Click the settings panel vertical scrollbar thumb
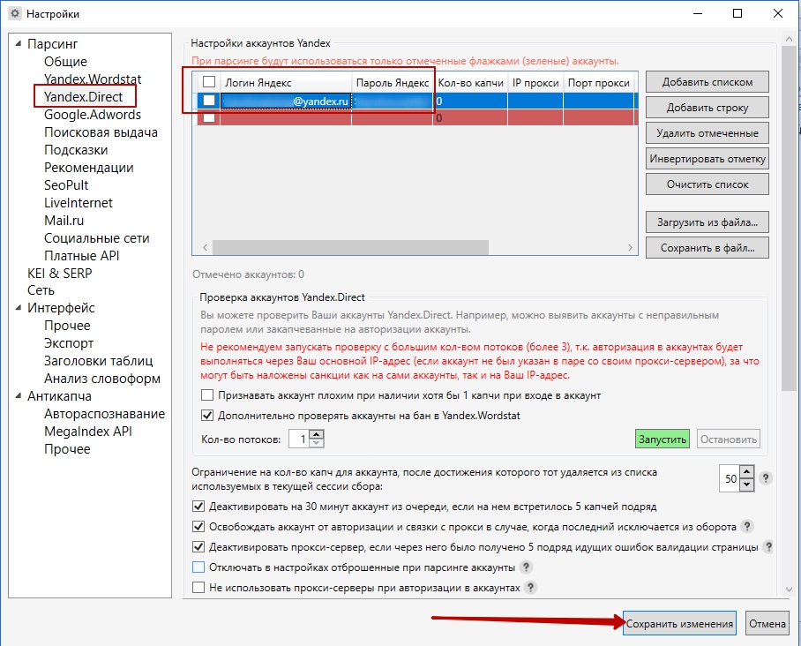801x646 pixels. tap(789, 217)
